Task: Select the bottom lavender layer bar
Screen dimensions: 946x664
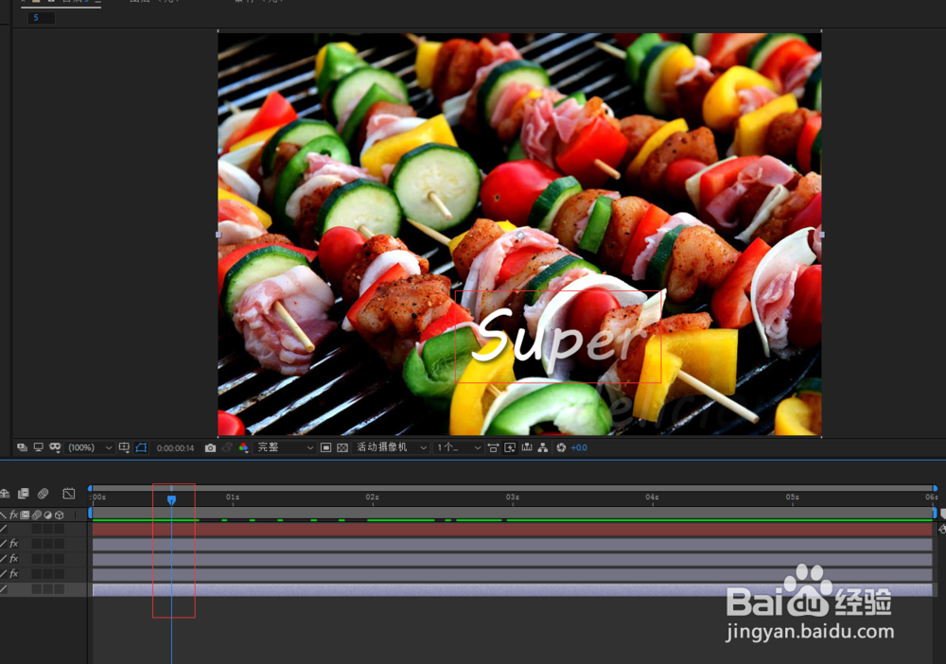Action: (512, 589)
